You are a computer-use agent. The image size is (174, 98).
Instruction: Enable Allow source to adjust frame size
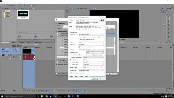tap(79, 39)
